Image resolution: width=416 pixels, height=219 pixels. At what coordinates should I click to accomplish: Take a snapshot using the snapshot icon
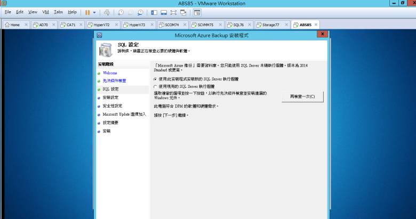click(x=121, y=12)
